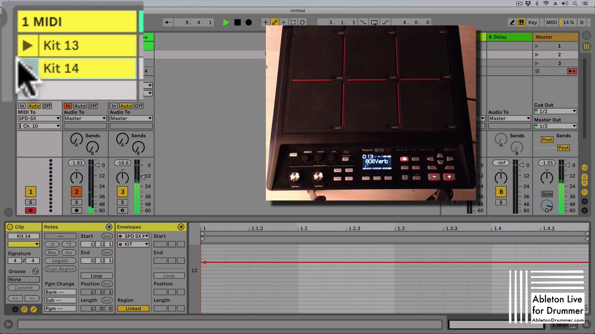Open track 2 Audio To Master dropdown
This screenshot has width=595, height=334.
pyautogui.click(x=85, y=118)
